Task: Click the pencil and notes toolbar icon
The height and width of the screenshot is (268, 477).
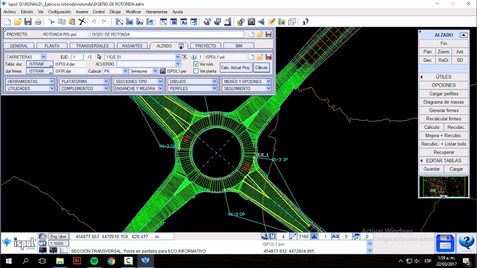Action: click(271, 22)
